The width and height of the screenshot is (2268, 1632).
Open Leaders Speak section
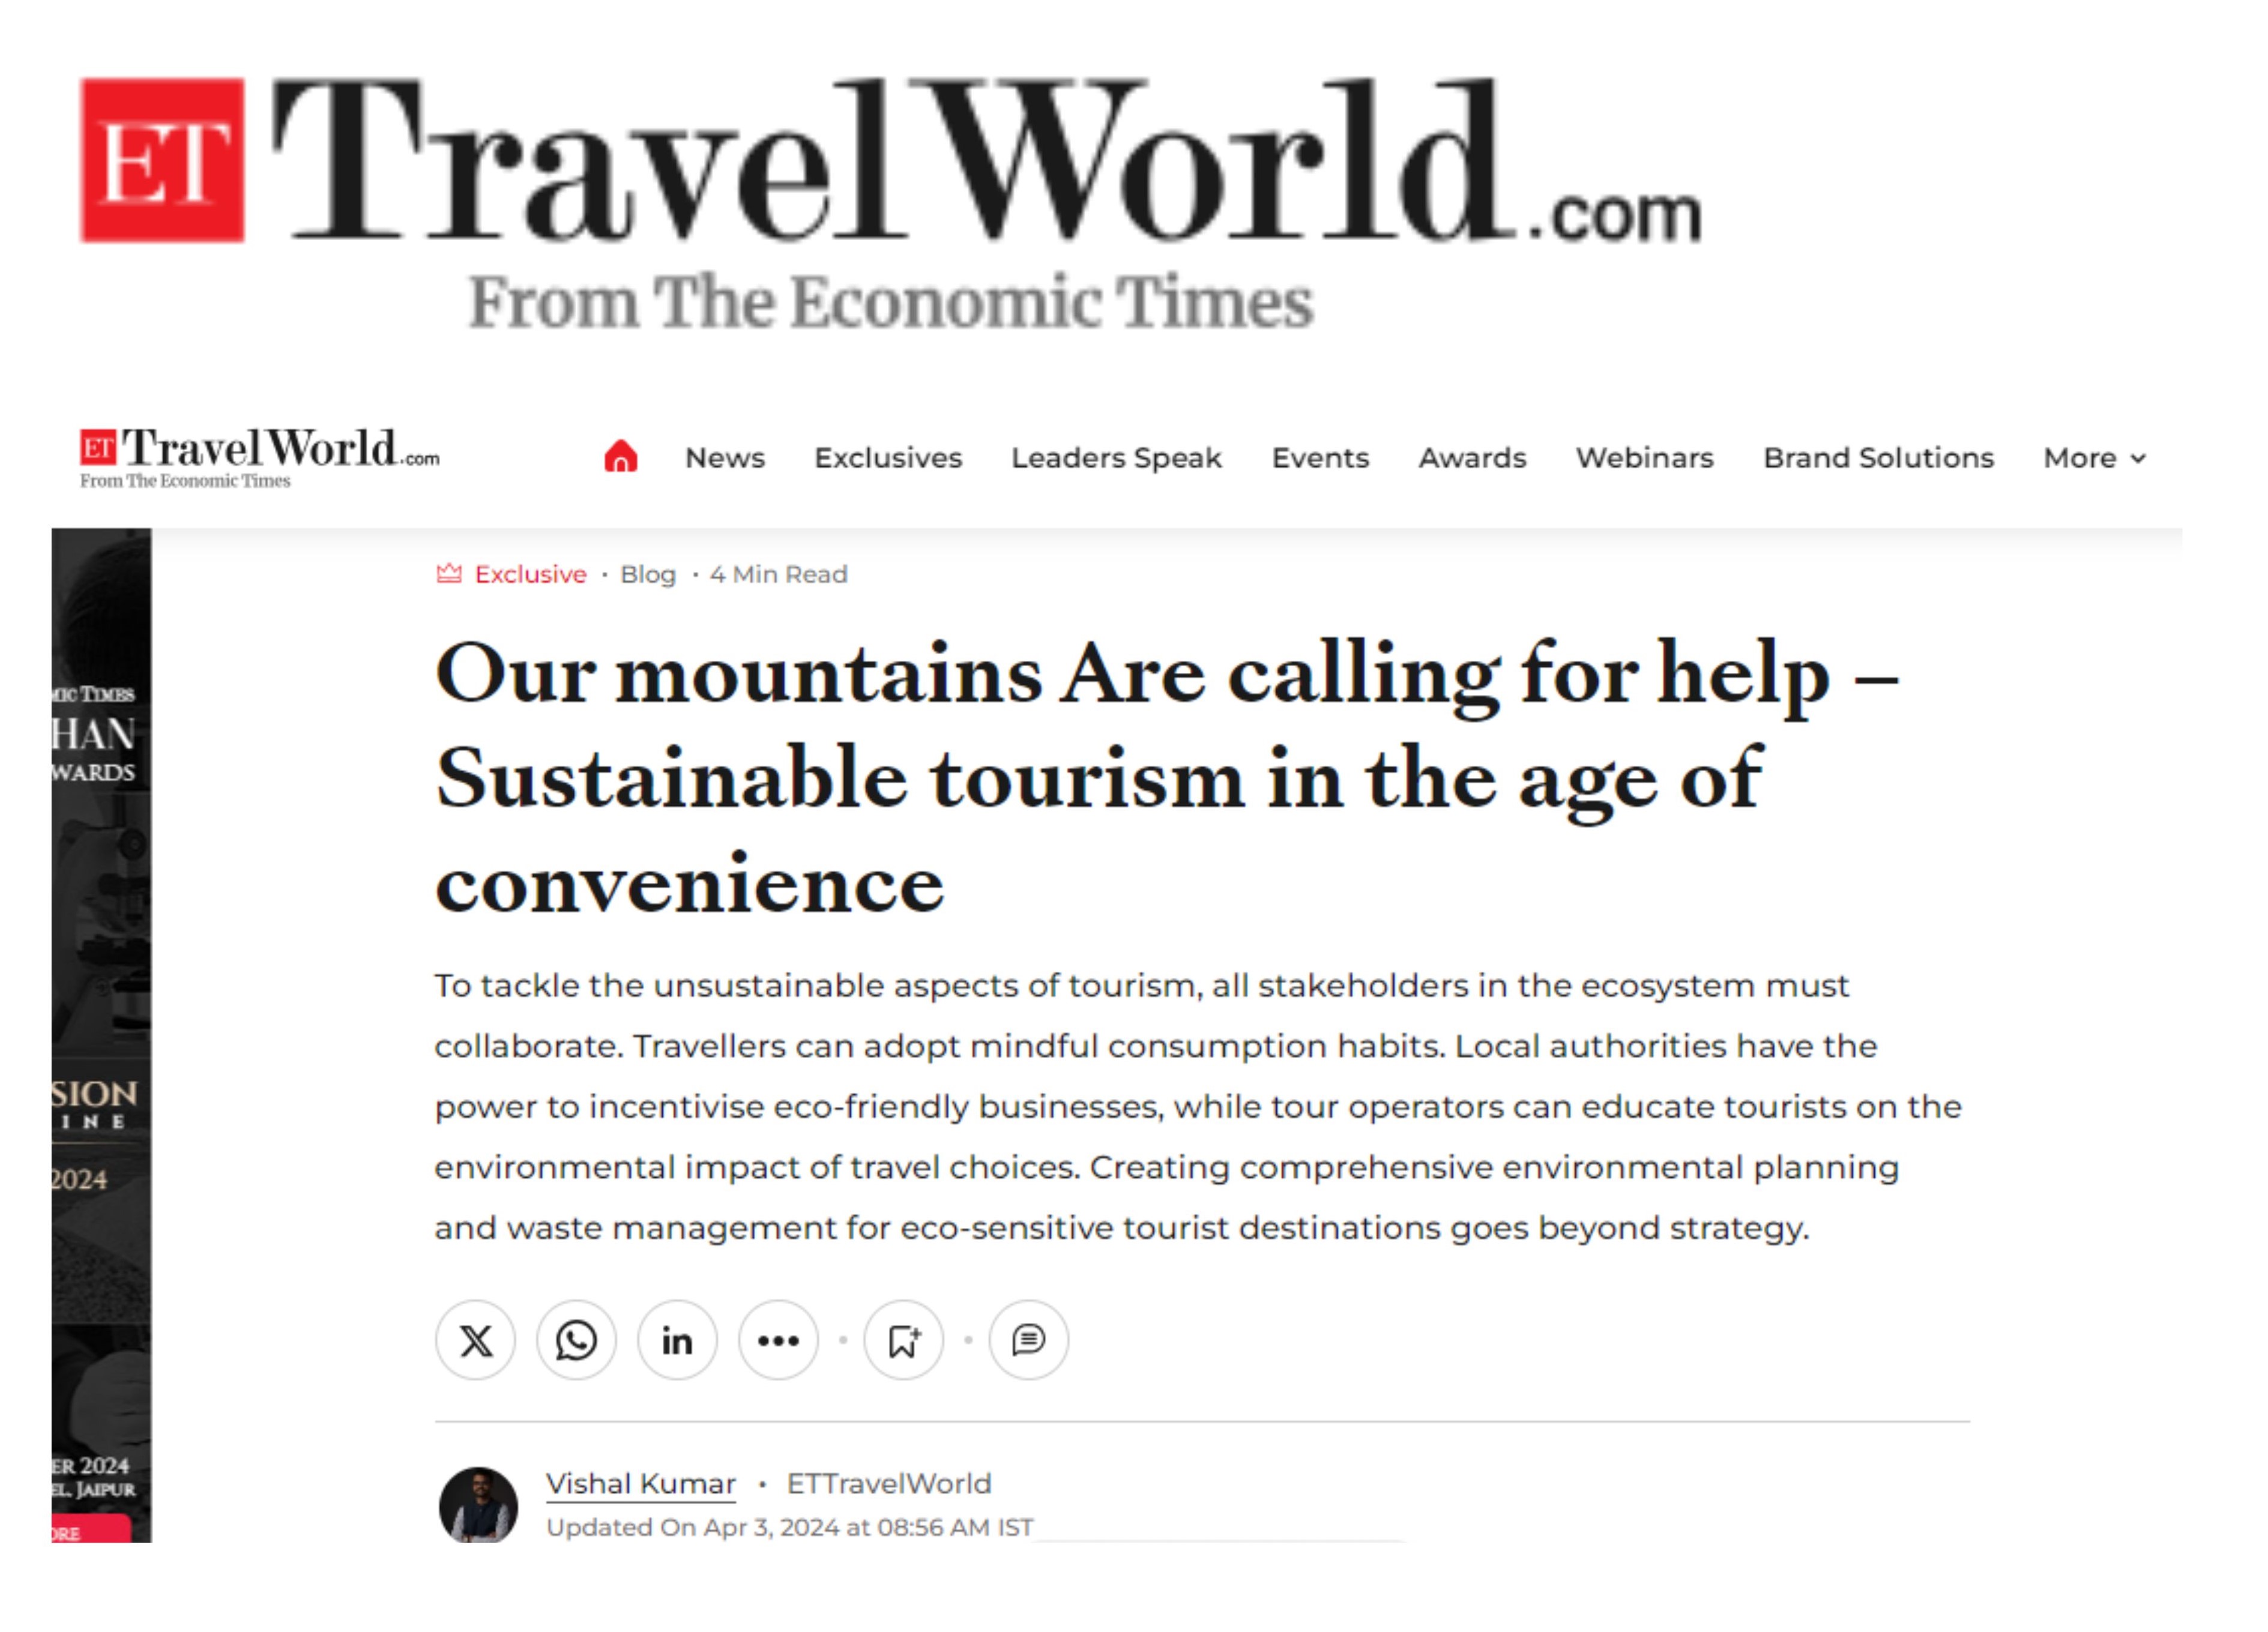(x=1116, y=458)
